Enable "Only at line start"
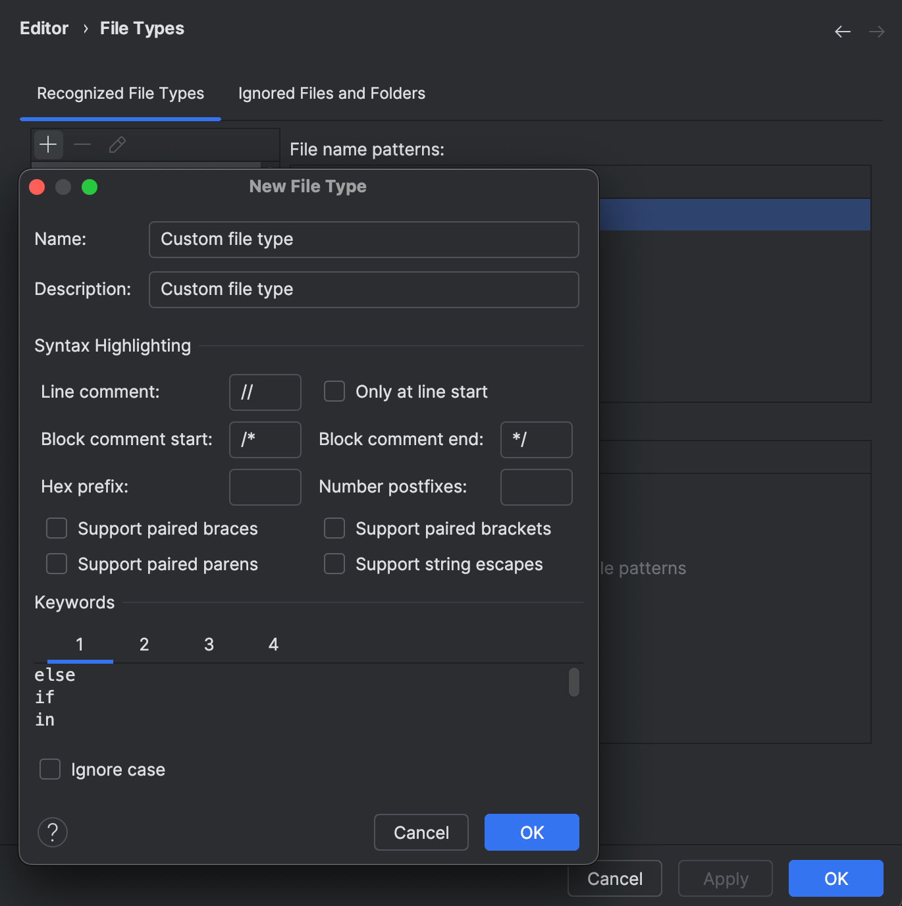The image size is (902, 906). click(x=334, y=391)
